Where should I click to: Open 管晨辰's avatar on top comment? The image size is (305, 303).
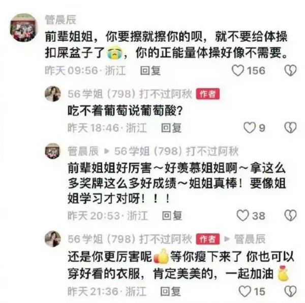tap(23, 27)
